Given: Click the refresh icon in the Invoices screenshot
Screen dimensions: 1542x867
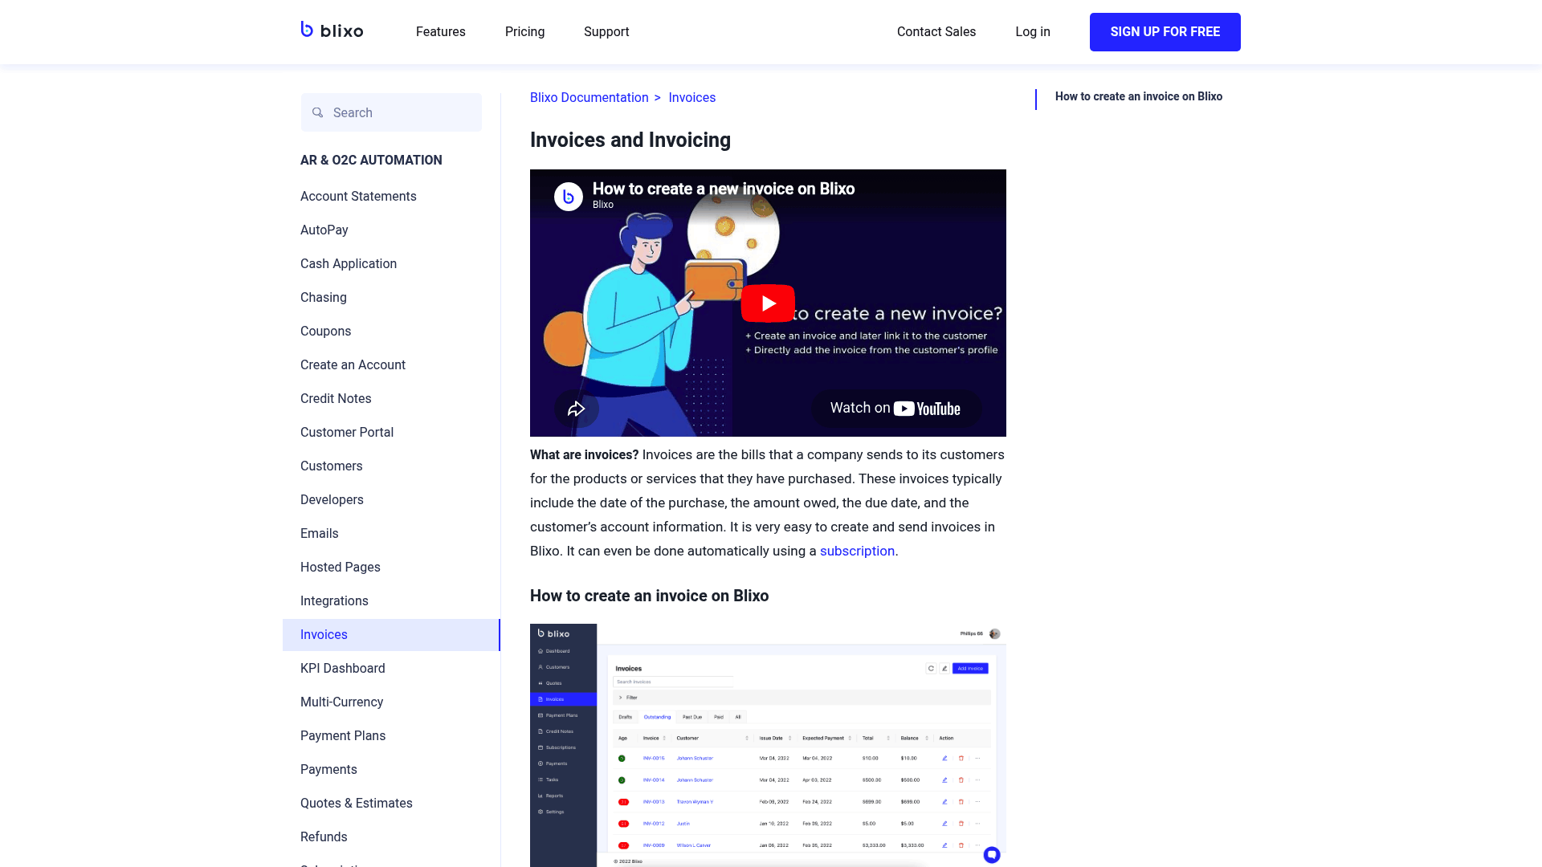Looking at the screenshot, I should coord(929,667).
